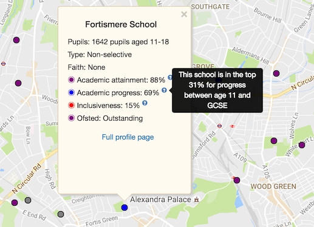
Task: Click the grey school marker above E End Rd
Action: pos(28,200)
